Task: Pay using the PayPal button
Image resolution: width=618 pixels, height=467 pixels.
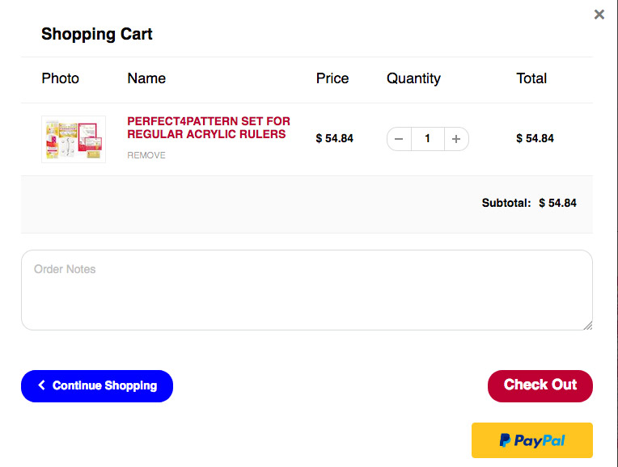Action: 532,440
